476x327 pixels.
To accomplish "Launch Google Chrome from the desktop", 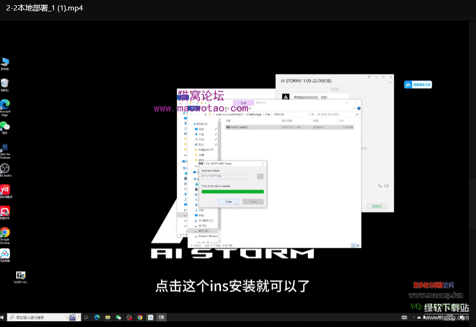I will [x=5, y=236].
